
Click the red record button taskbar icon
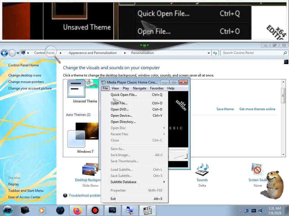(x=95, y=210)
